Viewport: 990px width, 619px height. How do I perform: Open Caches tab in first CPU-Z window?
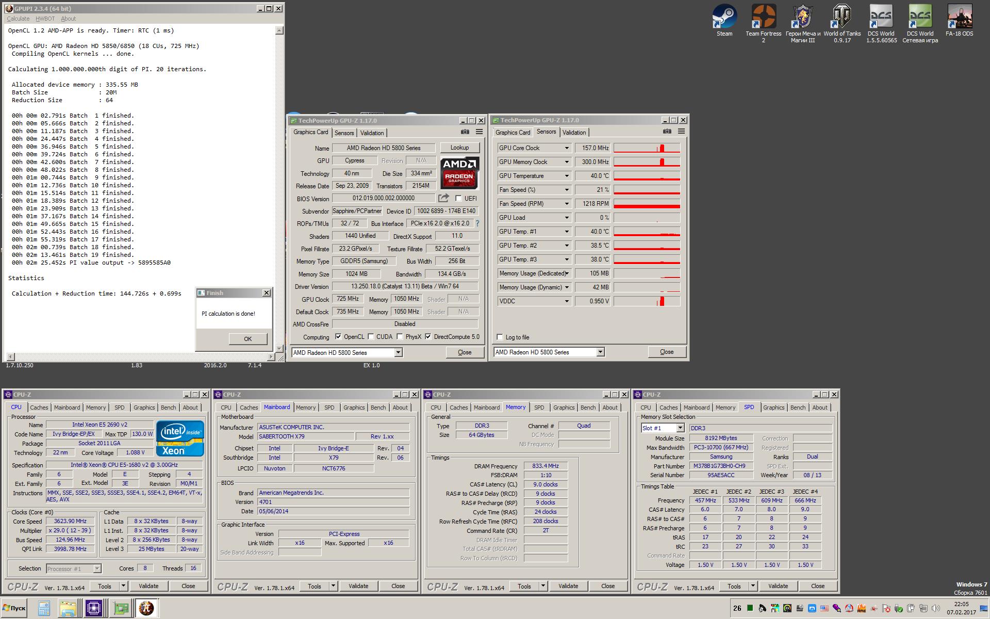pyautogui.click(x=39, y=408)
